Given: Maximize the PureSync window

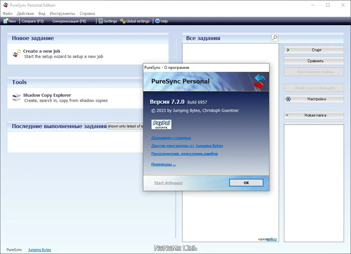Looking at the screenshot, I should click(328, 5).
